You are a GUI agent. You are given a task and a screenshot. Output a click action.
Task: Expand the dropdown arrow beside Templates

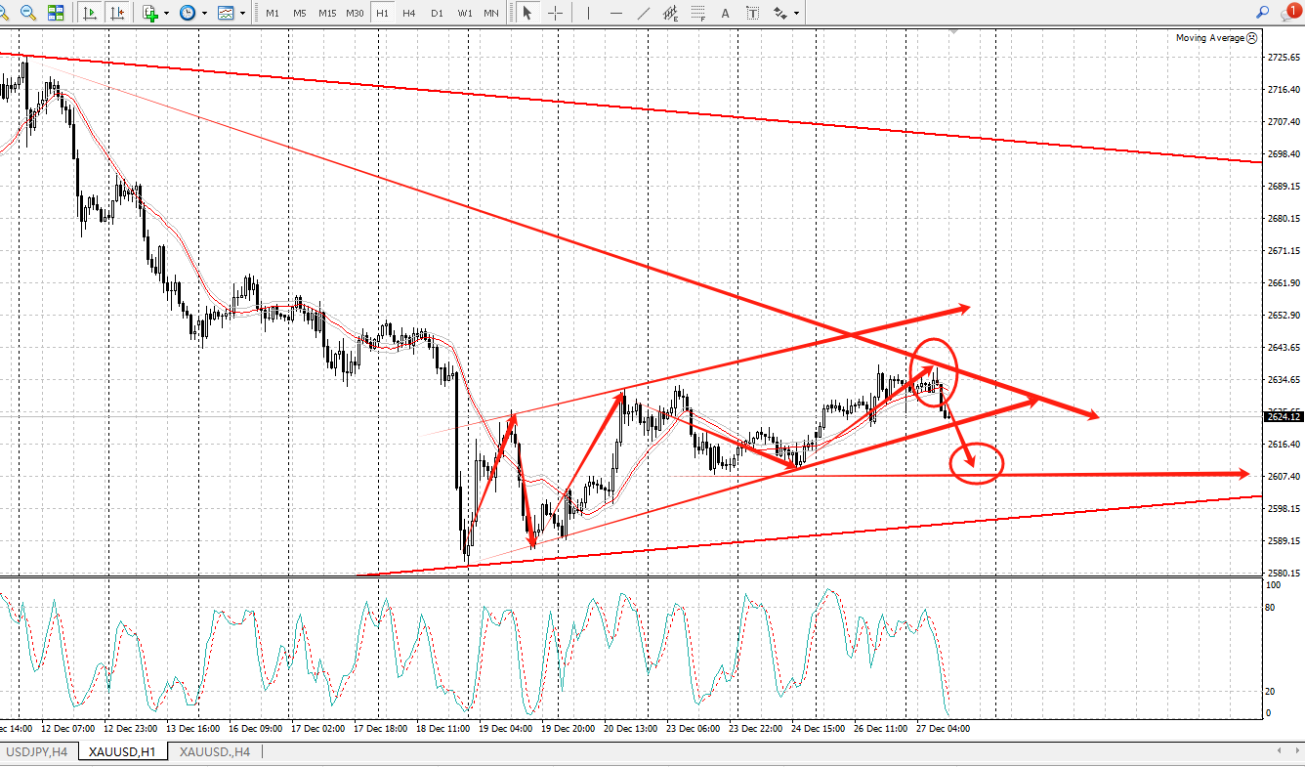(x=242, y=14)
